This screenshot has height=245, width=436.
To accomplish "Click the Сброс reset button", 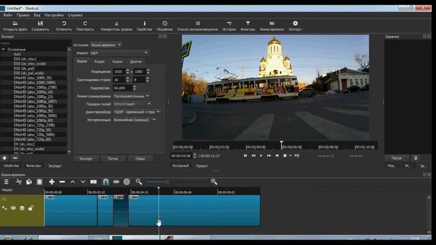I will coord(140,159).
